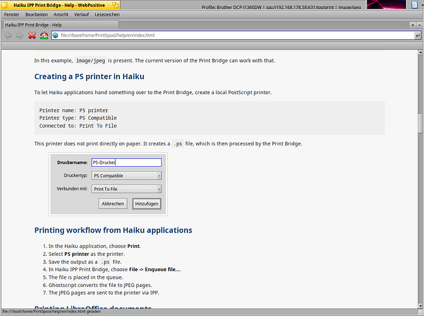Screen dimensions: 424x316
Task: Open the tab list dropdown arrow
Action: coord(420,25)
